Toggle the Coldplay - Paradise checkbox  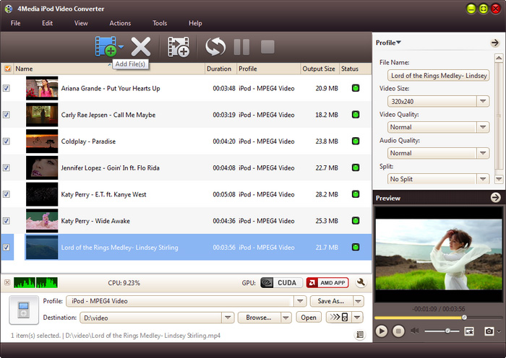tap(7, 141)
